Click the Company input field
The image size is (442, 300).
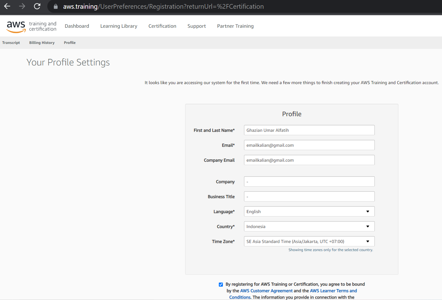(x=309, y=182)
